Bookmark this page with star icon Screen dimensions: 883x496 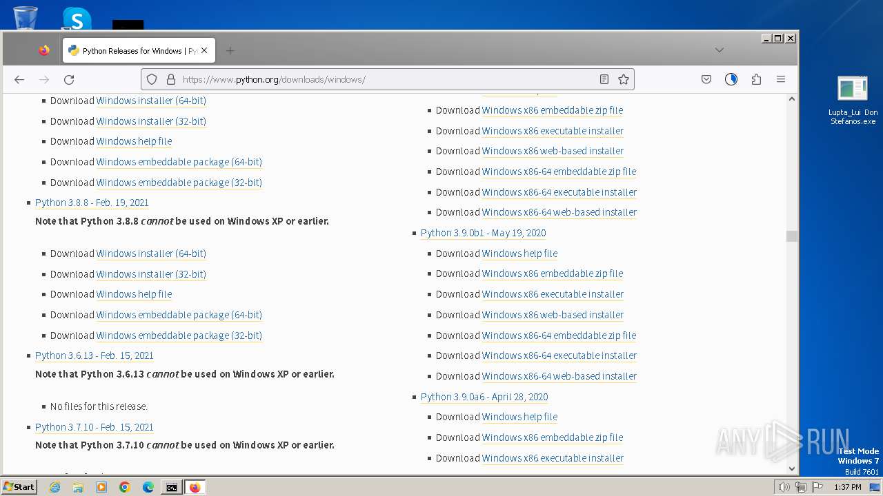pos(624,79)
